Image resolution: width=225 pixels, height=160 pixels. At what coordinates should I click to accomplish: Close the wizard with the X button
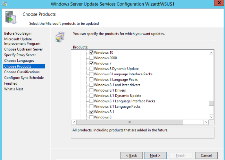tap(219, 3)
